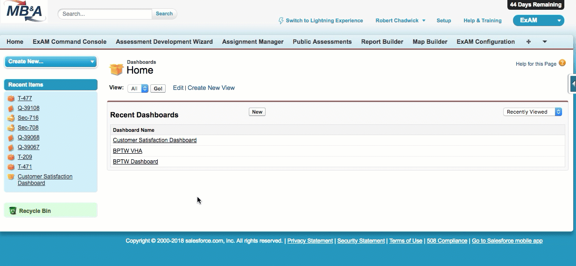Open the Report Builder tab
This screenshot has height=266, width=576.
(382, 41)
